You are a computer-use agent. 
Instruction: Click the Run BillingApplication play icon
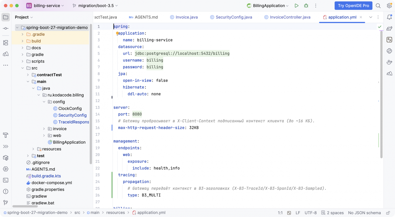297,6
